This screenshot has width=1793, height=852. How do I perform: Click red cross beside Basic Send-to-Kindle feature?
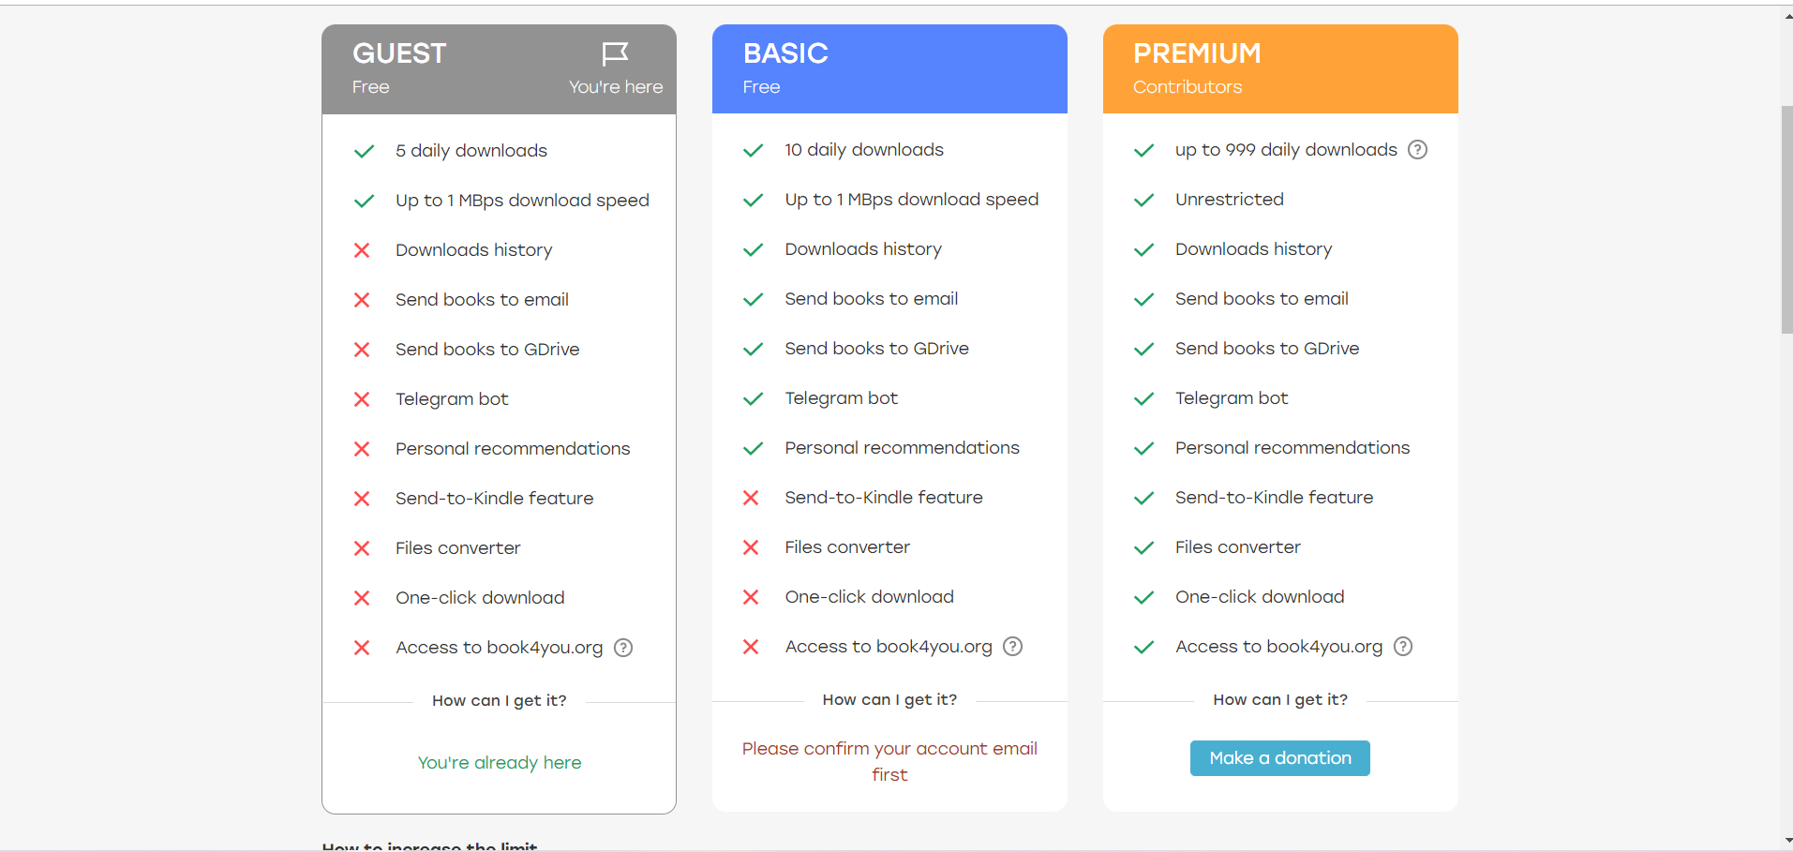click(x=751, y=498)
